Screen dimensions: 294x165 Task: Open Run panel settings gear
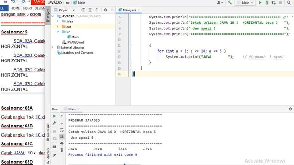click(x=290, y=109)
